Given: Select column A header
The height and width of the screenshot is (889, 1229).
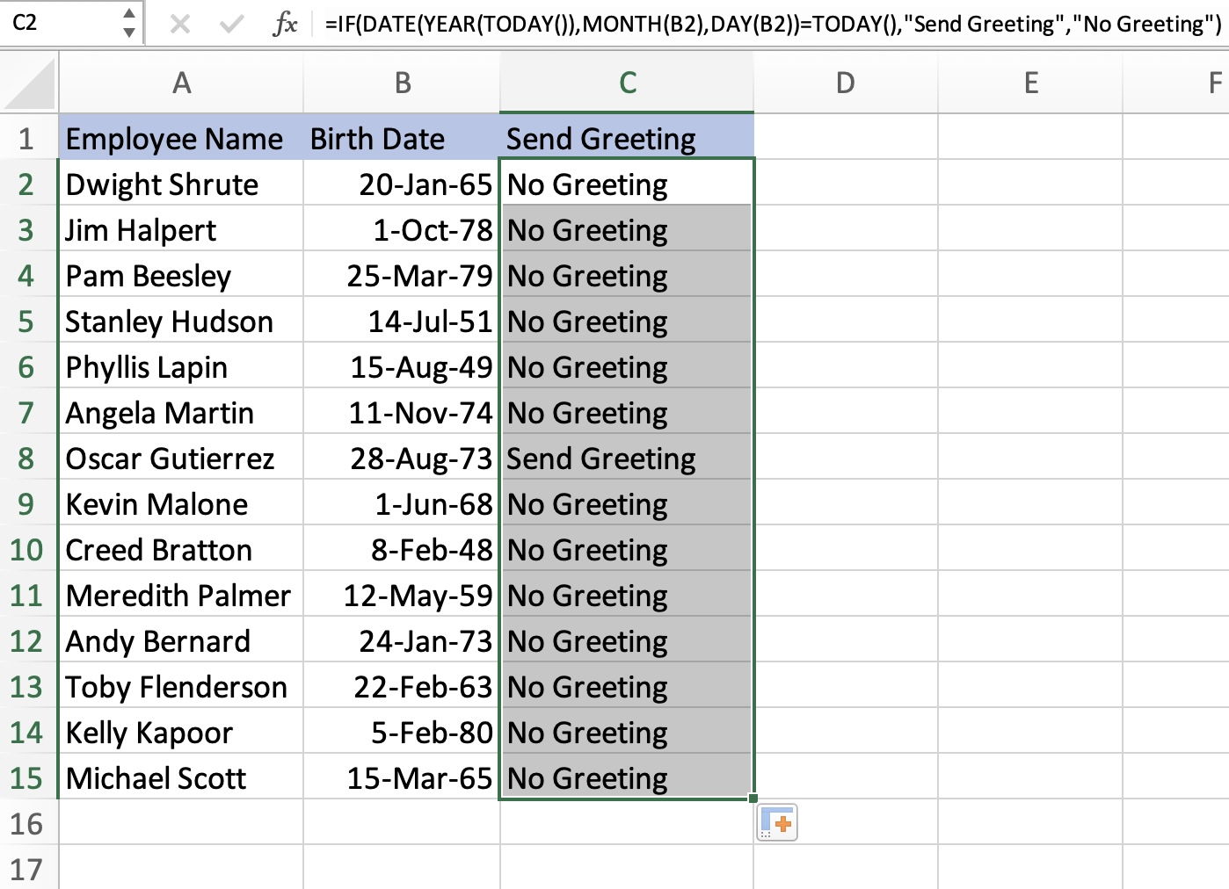Looking at the screenshot, I should (x=181, y=83).
